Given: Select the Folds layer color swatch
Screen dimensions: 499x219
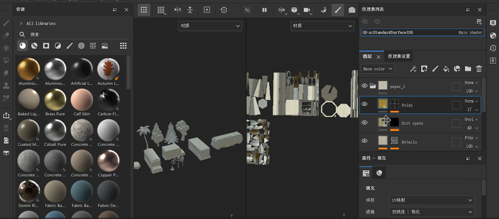Looking at the screenshot, I should click(383, 104).
